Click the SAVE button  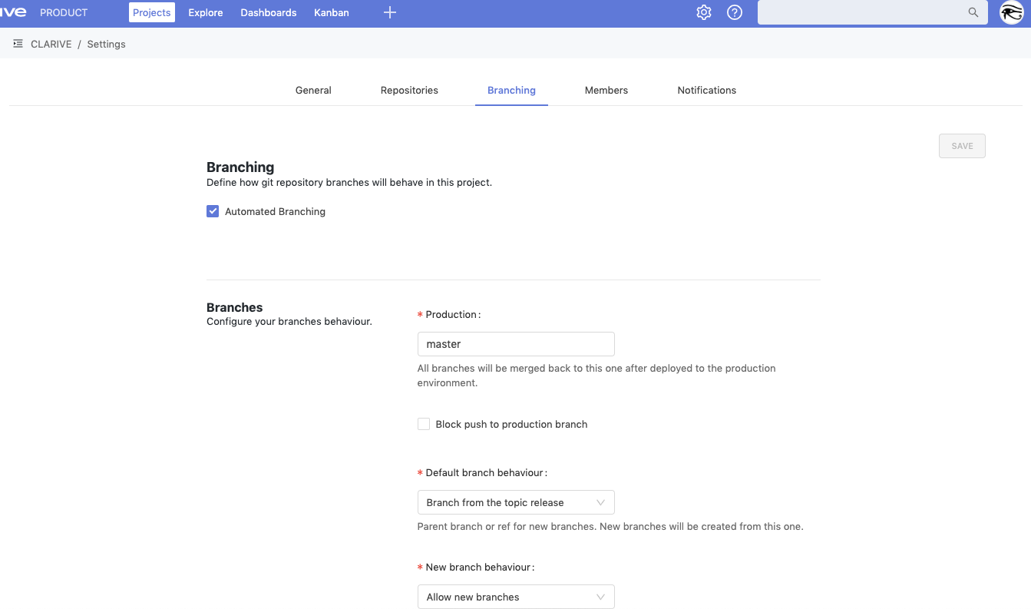click(x=962, y=146)
